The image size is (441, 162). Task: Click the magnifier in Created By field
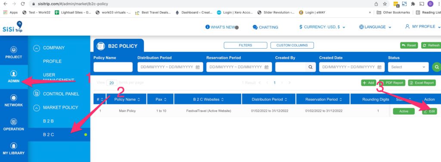click(310, 67)
